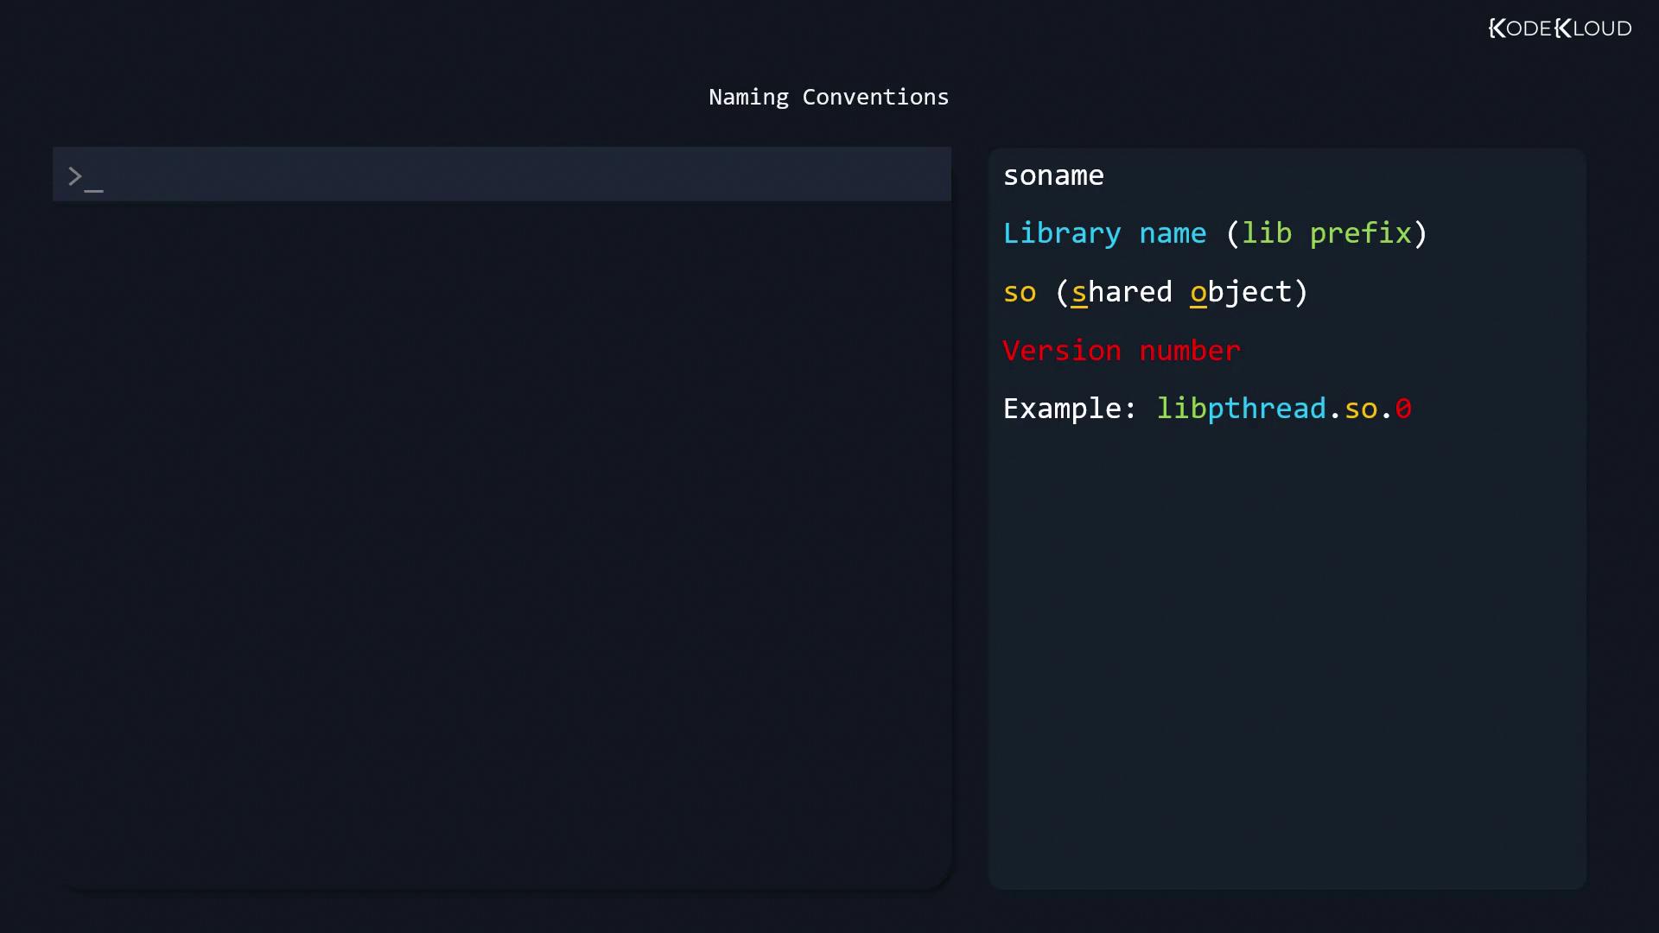
Task: Click the green lib prefix text
Action: [x=1325, y=233]
